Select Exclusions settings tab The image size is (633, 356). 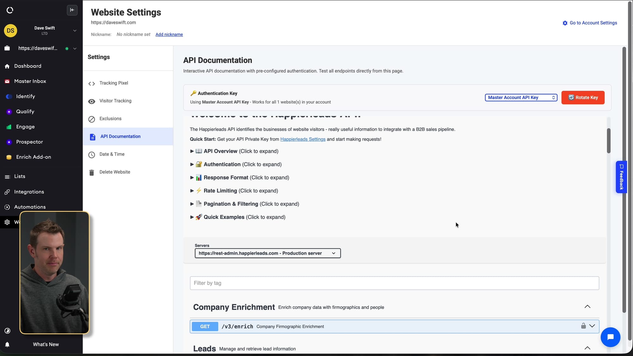tap(128, 119)
